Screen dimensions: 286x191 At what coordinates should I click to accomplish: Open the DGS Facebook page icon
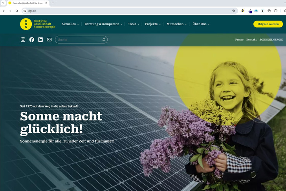tap(32, 40)
